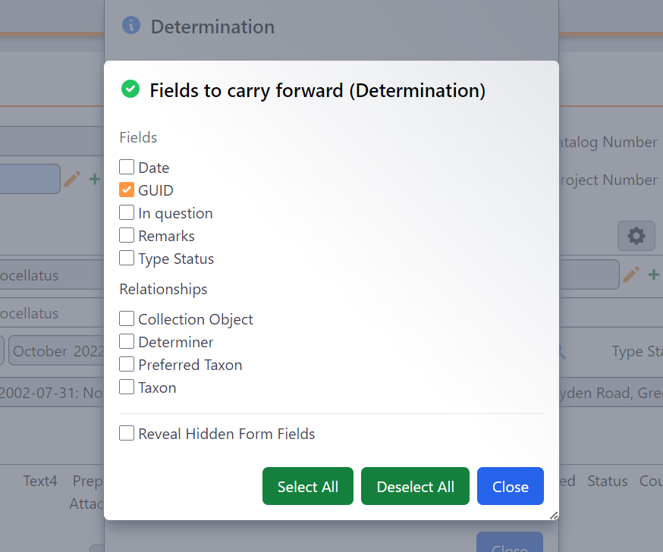Click the green plus icon near top-left field
The height and width of the screenshot is (552, 663).
[94, 179]
